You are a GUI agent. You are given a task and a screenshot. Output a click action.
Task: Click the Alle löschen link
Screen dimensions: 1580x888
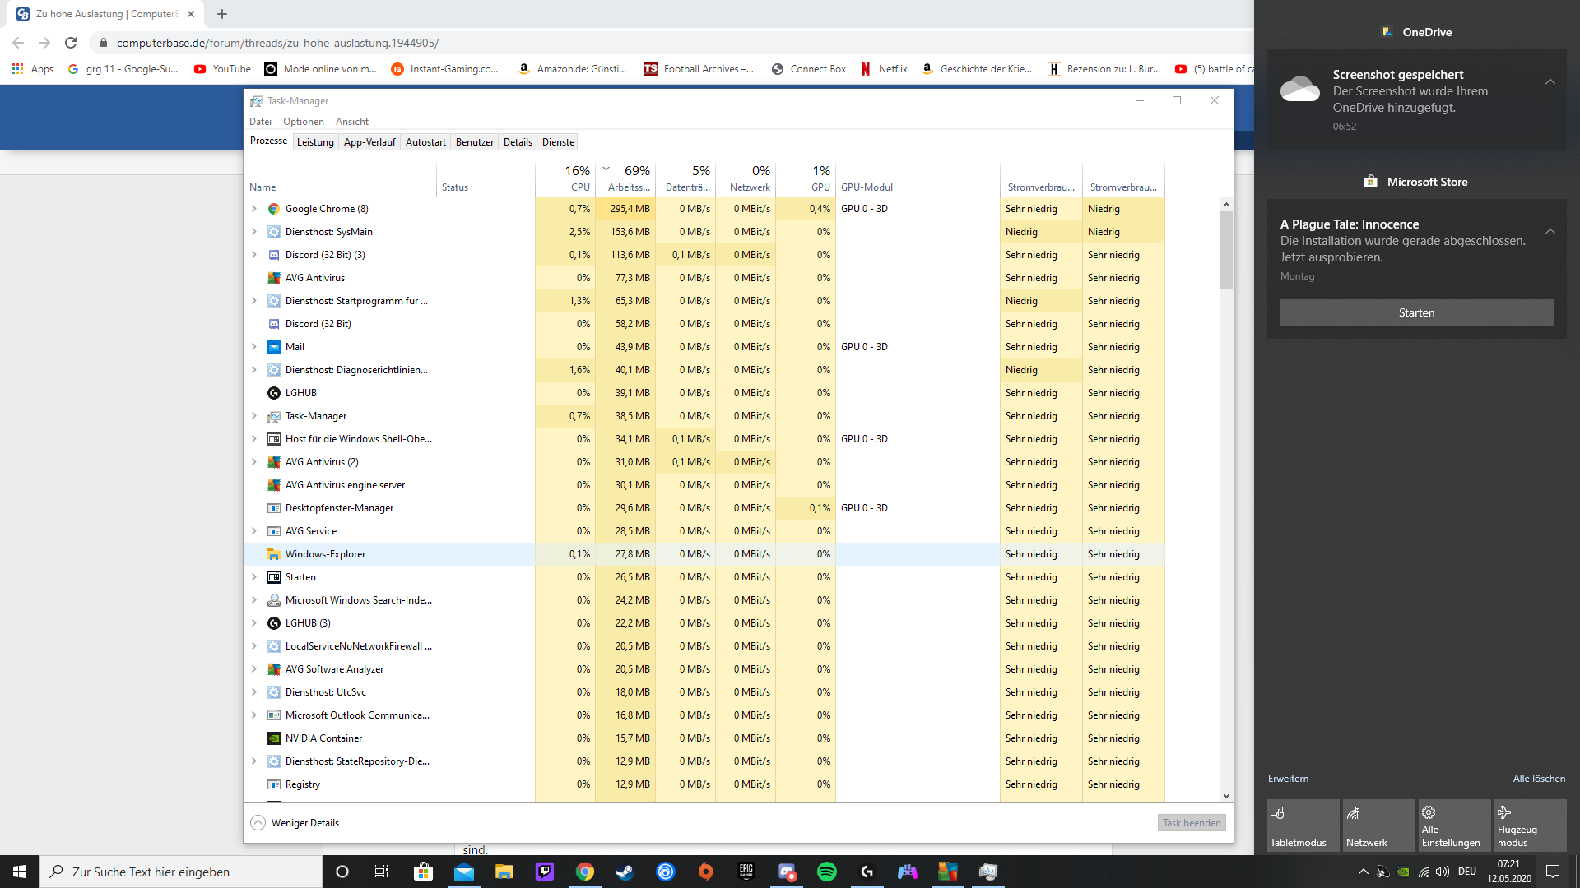[x=1539, y=779]
